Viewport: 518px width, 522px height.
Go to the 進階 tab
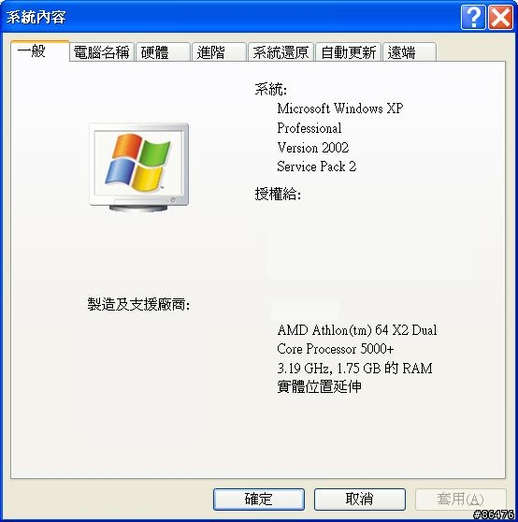pyautogui.click(x=219, y=52)
